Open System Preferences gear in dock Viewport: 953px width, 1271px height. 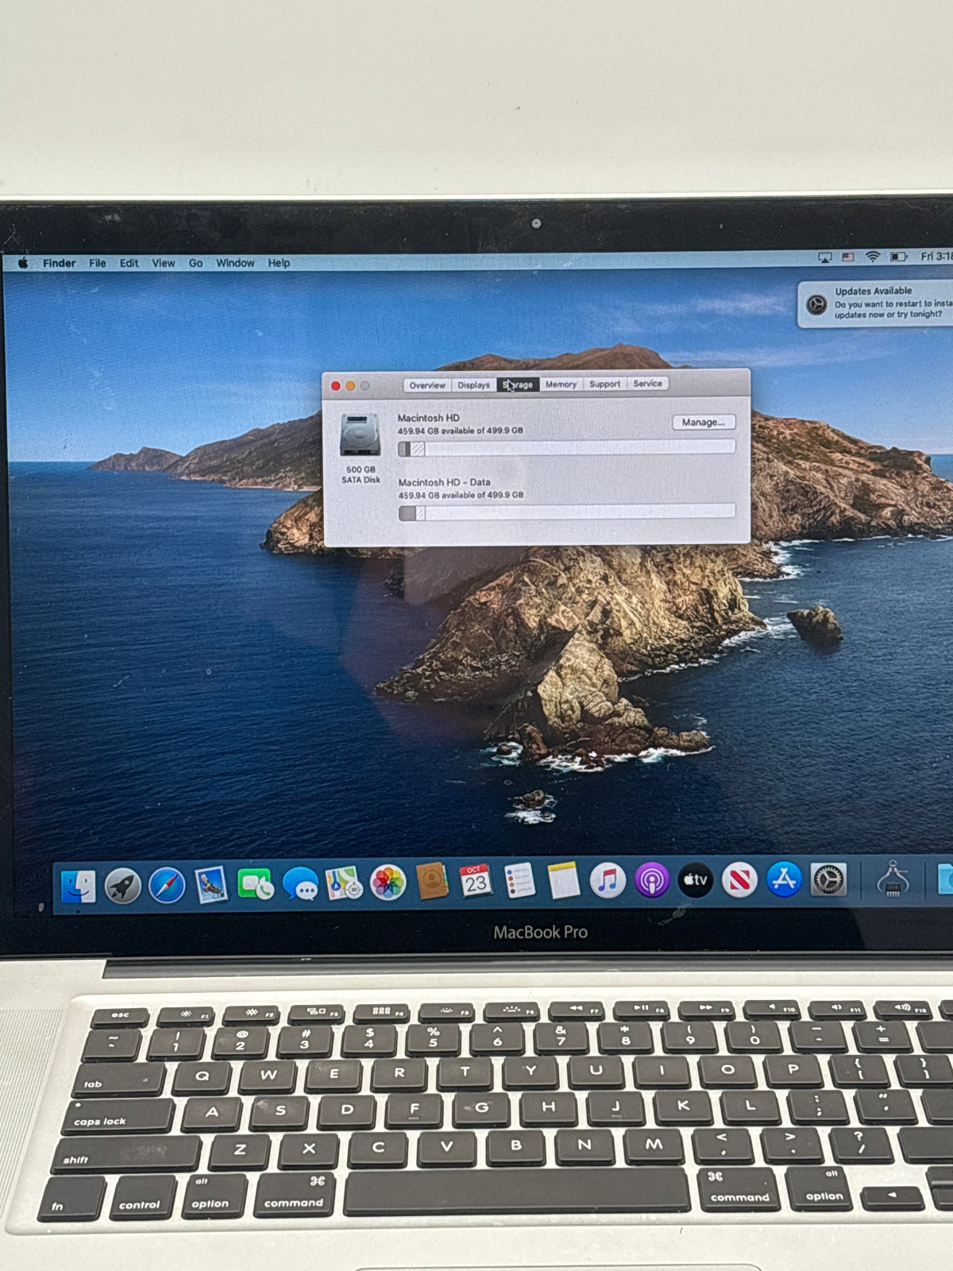click(828, 879)
